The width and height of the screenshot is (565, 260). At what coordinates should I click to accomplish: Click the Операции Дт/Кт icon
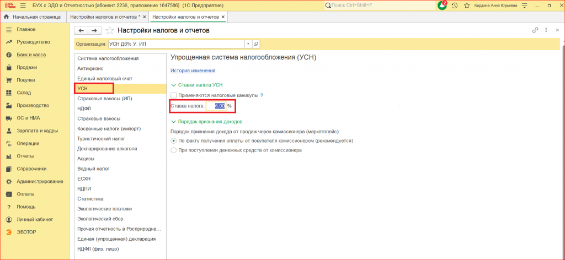tap(9, 143)
